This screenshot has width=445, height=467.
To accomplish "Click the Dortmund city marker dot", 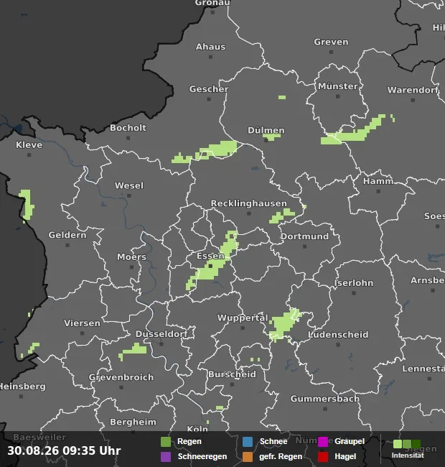I will [304, 246].
